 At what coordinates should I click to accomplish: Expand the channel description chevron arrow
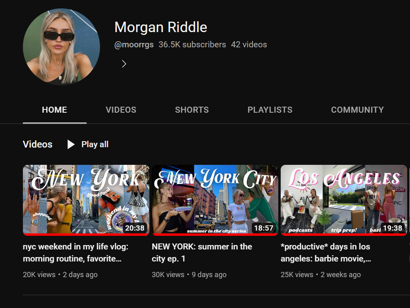pyautogui.click(x=124, y=64)
